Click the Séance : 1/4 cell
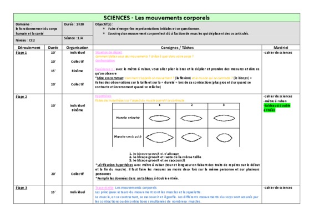This screenshot has height=222, width=314. tap(78, 41)
